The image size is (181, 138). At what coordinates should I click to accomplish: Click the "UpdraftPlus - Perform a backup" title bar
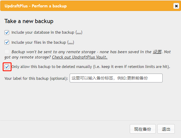point(36,6)
